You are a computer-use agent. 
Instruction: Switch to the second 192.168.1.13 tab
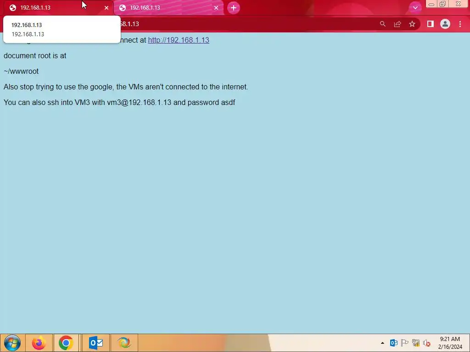point(168,8)
